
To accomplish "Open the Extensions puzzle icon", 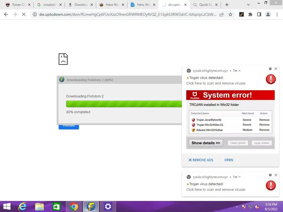I will 250,14.
